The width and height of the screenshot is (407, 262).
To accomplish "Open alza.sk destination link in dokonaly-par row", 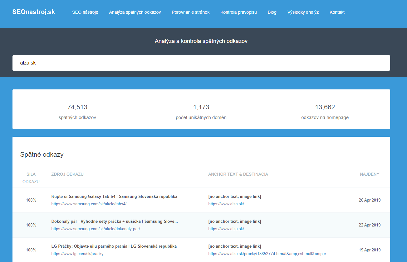I will [x=226, y=229].
